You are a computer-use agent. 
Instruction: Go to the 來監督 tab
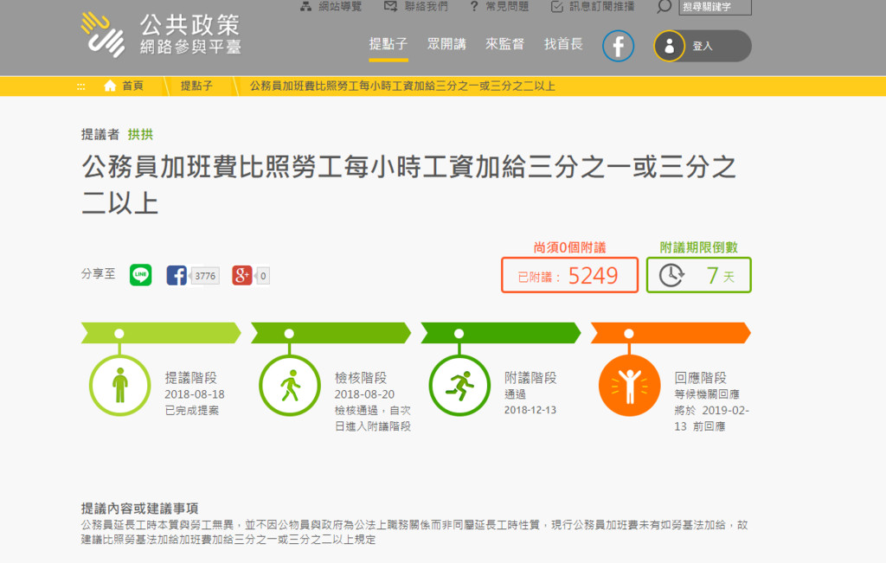[x=504, y=44]
